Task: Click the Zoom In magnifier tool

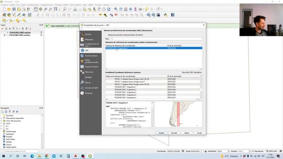Action: coord(46,9)
